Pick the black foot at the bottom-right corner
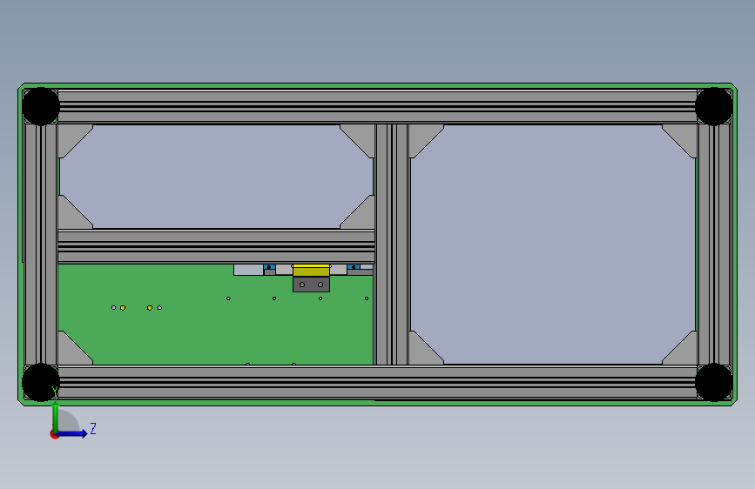The image size is (755, 489). pos(713,382)
